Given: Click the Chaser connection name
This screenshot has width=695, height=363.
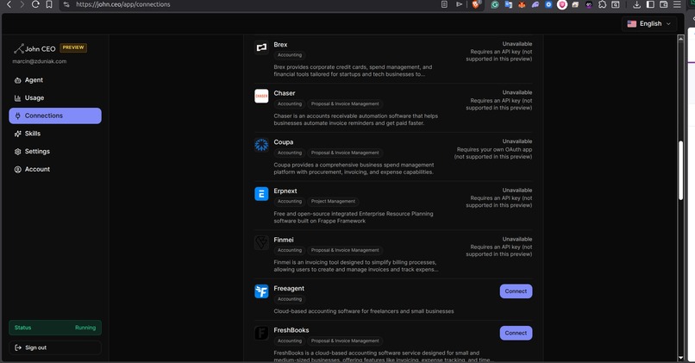Looking at the screenshot, I should pos(285,93).
